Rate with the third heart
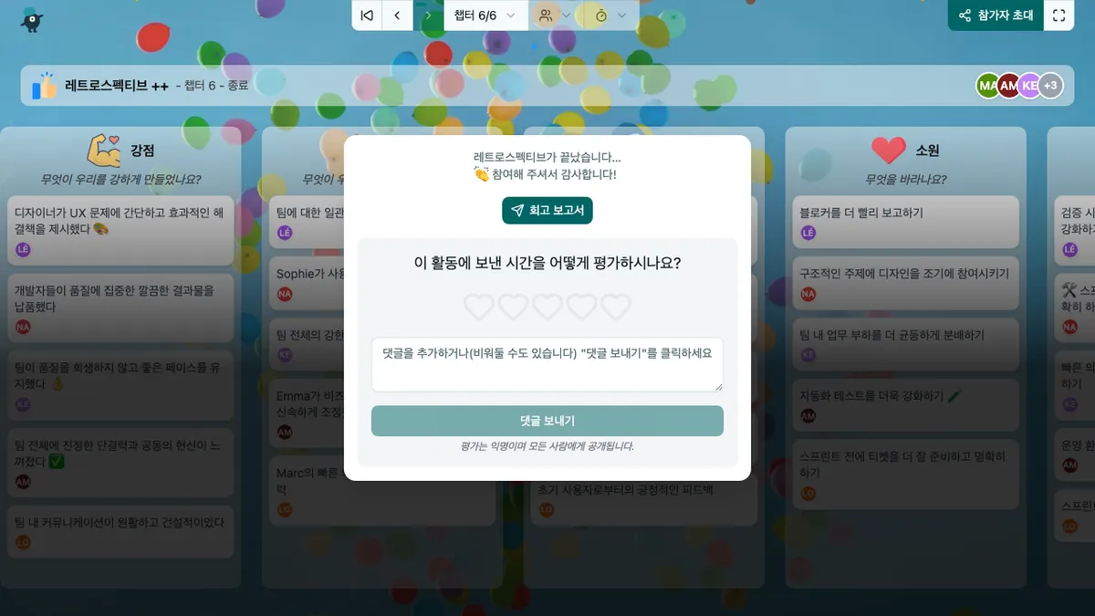 (547, 307)
